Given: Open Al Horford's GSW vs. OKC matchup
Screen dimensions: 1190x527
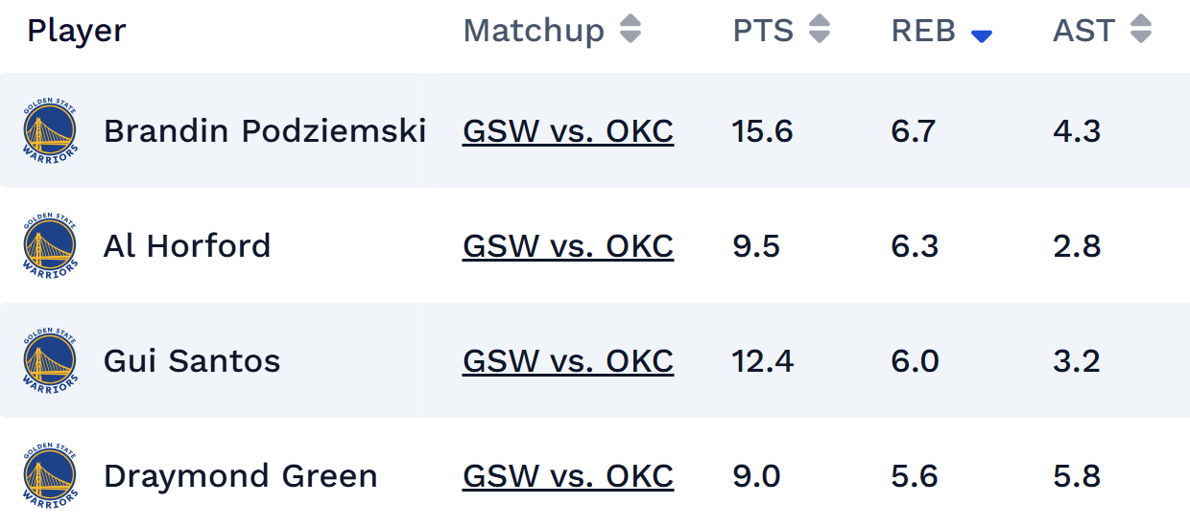Looking at the screenshot, I should coord(568,246).
